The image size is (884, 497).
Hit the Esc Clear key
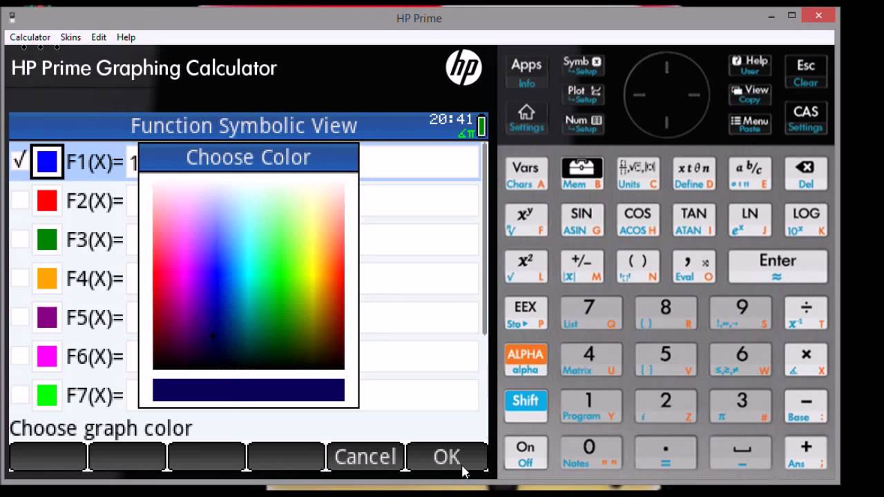click(x=806, y=72)
